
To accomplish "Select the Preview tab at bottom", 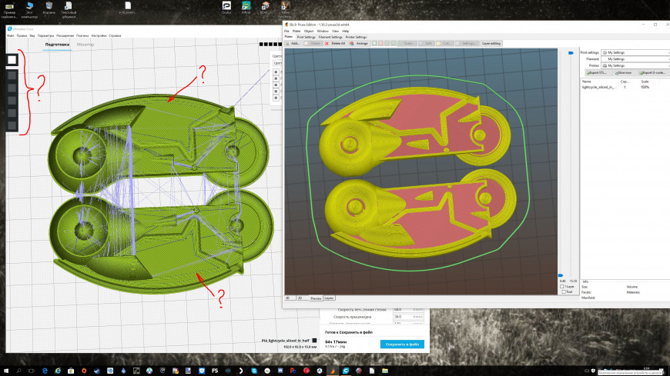I will click(x=316, y=298).
